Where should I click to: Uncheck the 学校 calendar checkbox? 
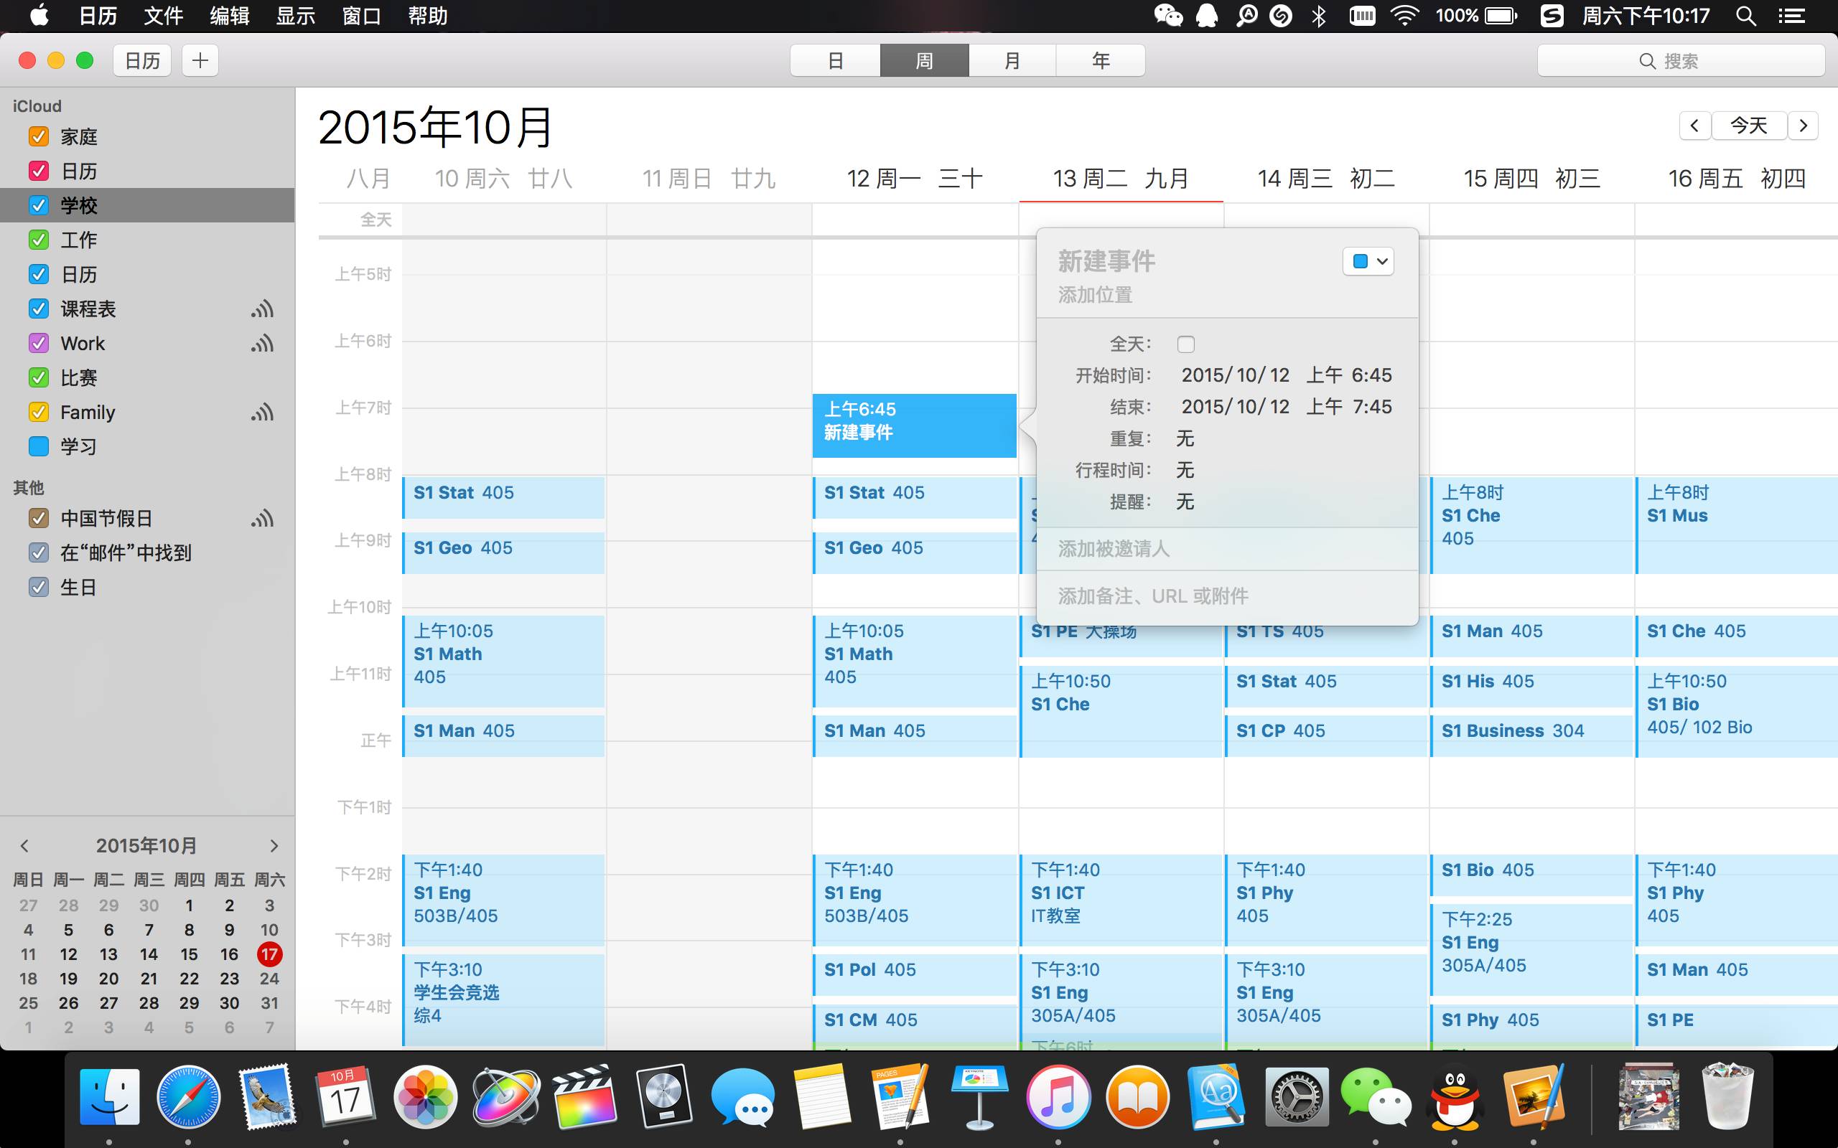point(39,205)
